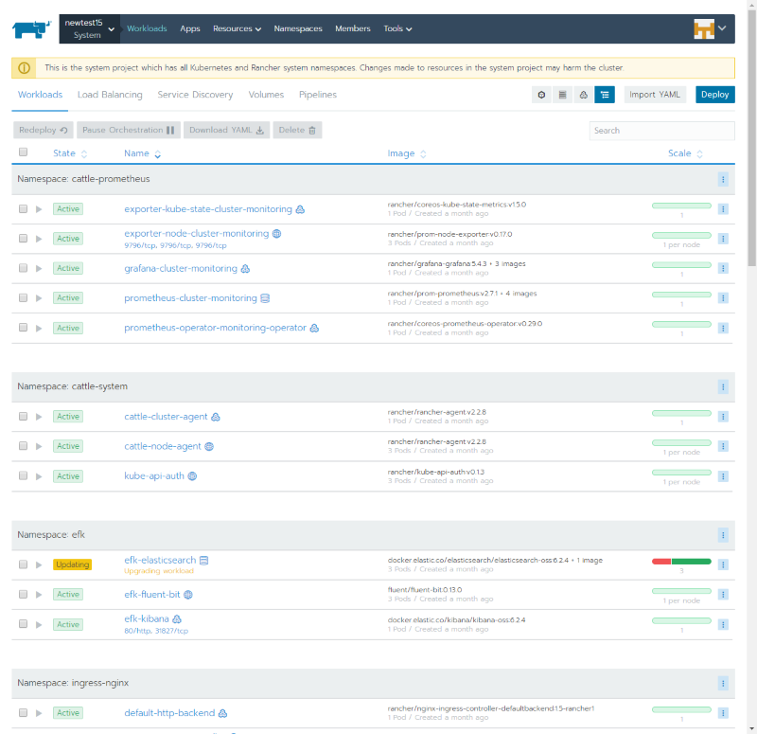Open the cattle-system namespace action menu
This screenshot has height=734, width=757.
723,386
